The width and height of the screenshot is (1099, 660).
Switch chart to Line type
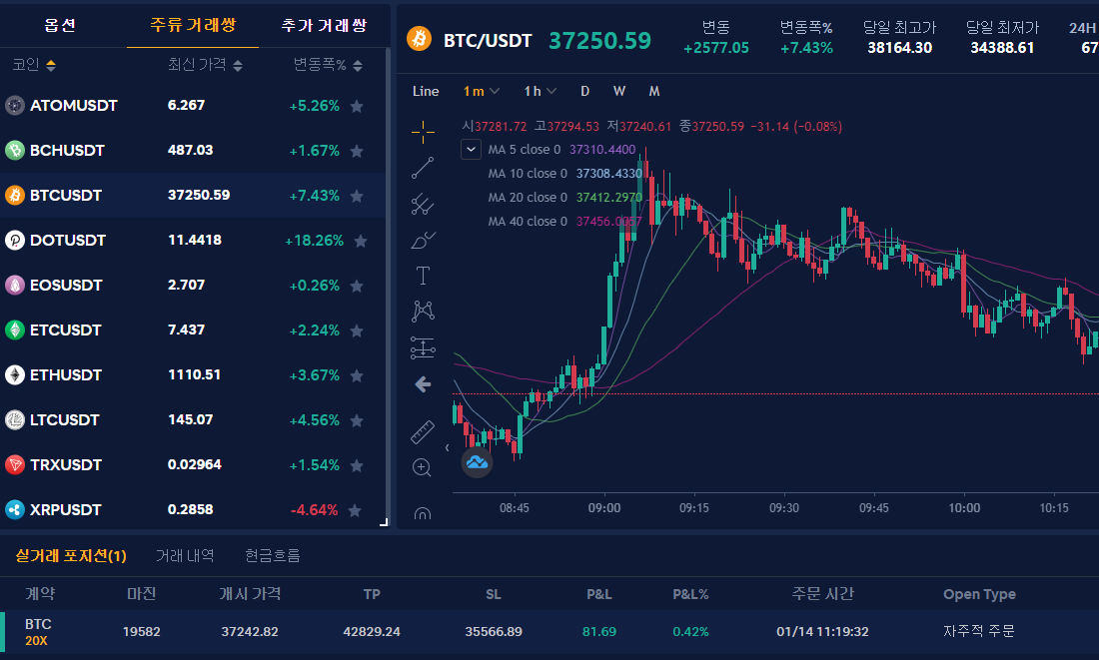click(x=426, y=91)
